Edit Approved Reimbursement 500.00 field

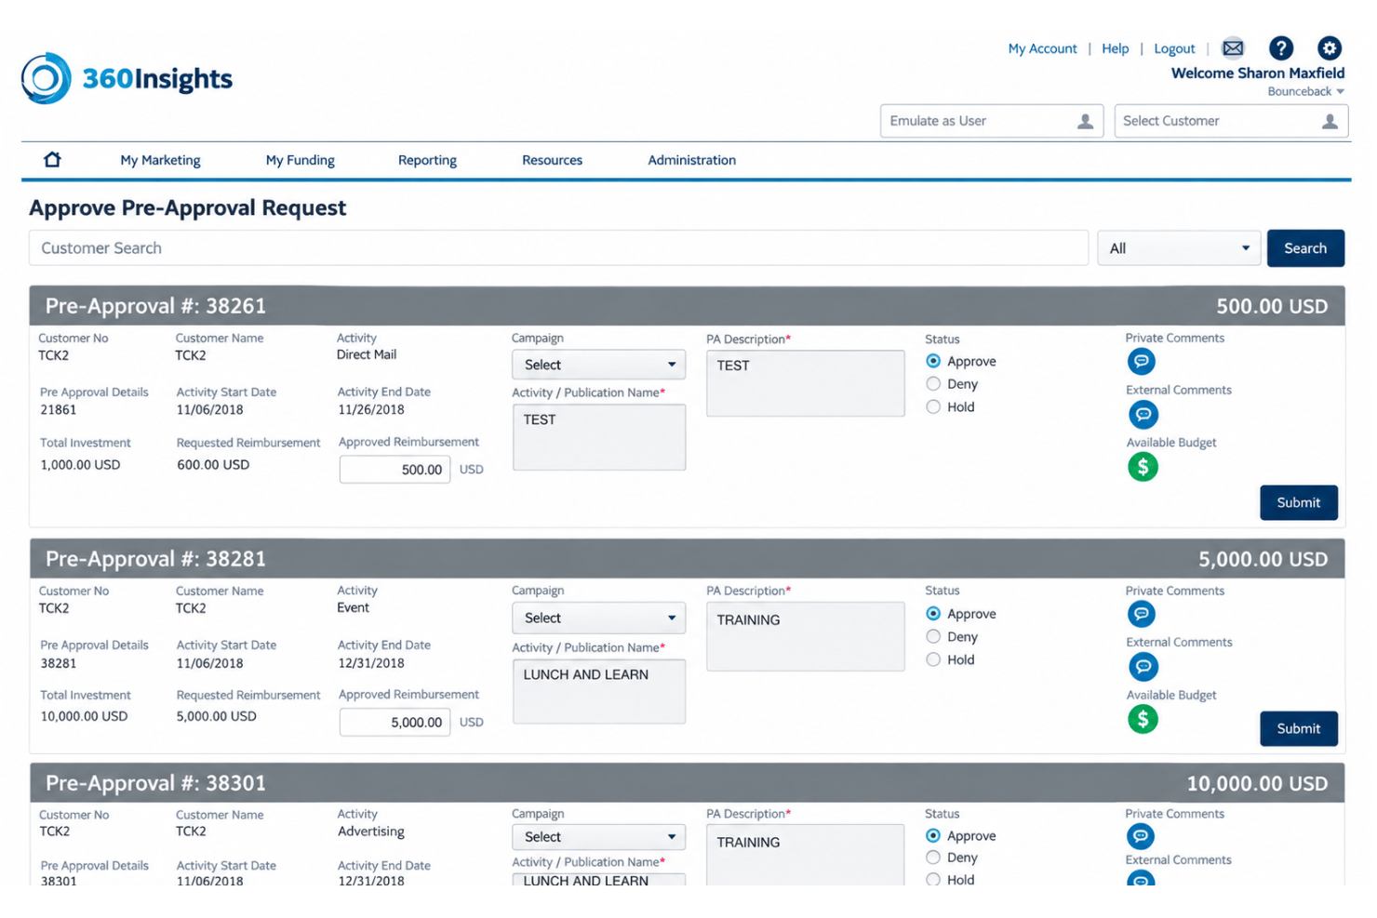point(394,470)
